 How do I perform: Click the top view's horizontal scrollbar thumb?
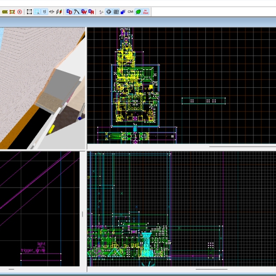[x=243, y=147]
